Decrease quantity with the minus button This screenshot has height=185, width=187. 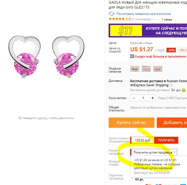(133, 98)
